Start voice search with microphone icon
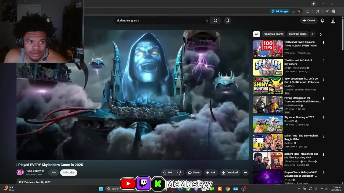This screenshot has height=193, width=344. pyautogui.click(x=228, y=20)
